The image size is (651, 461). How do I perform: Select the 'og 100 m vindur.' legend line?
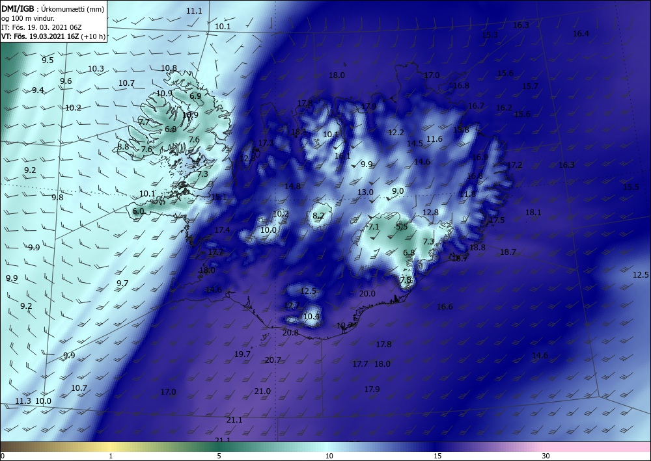tap(28, 18)
